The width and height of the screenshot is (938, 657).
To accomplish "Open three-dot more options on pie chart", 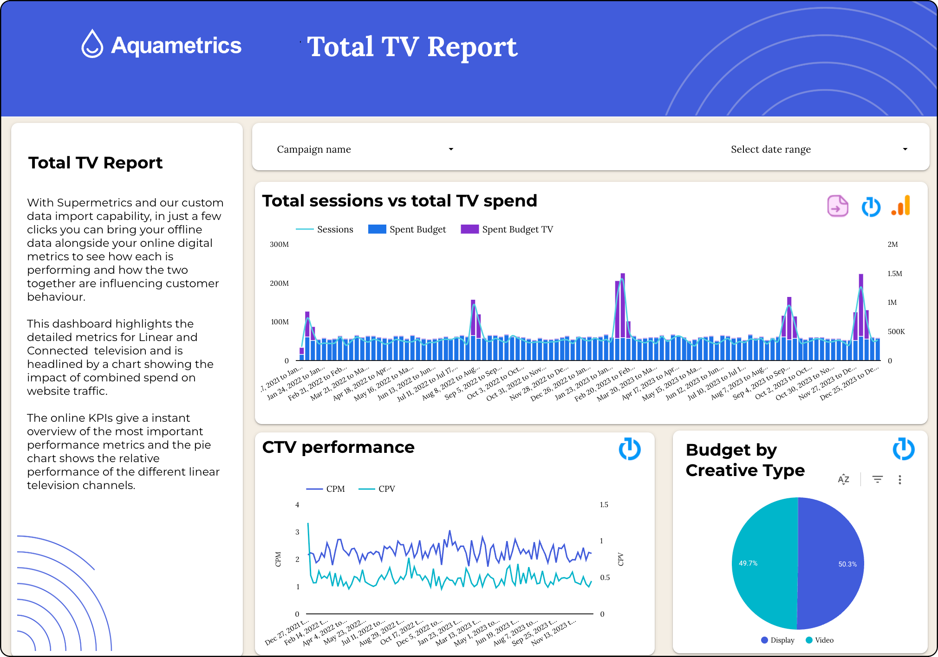I will pos(899,480).
